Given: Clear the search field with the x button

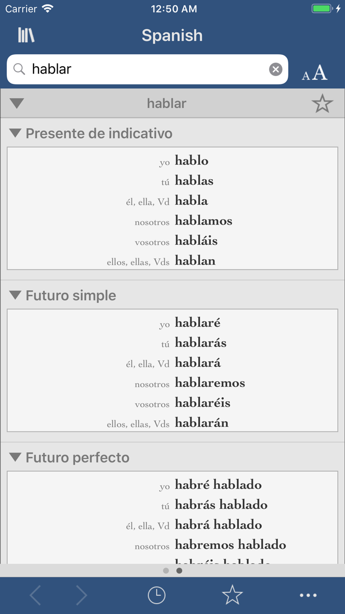Looking at the screenshot, I should pos(276,69).
